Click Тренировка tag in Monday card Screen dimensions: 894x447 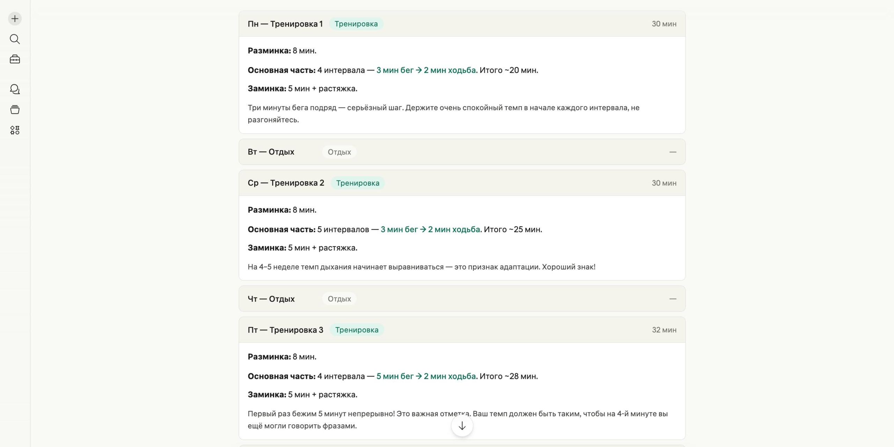[356, 24]
